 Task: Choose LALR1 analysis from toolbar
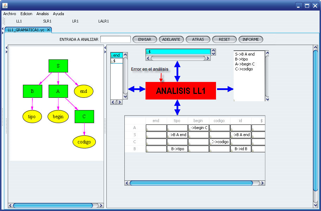(x=104, y=21)
